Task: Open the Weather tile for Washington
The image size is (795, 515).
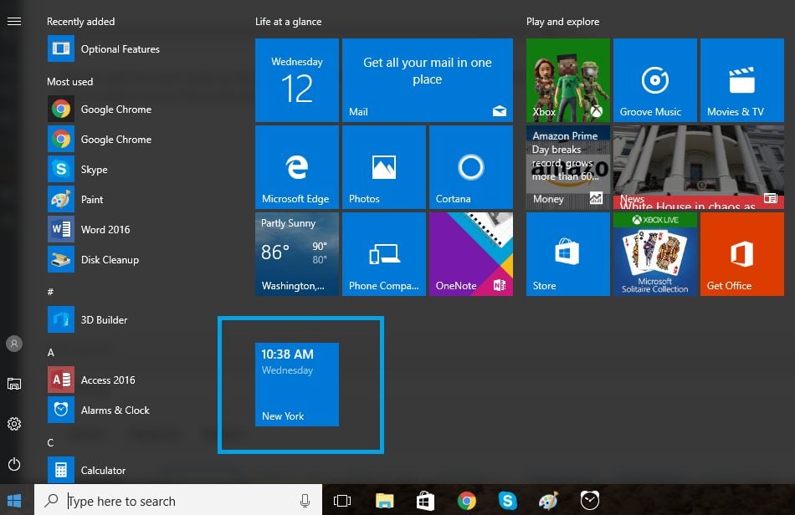Action: (297, 254)
